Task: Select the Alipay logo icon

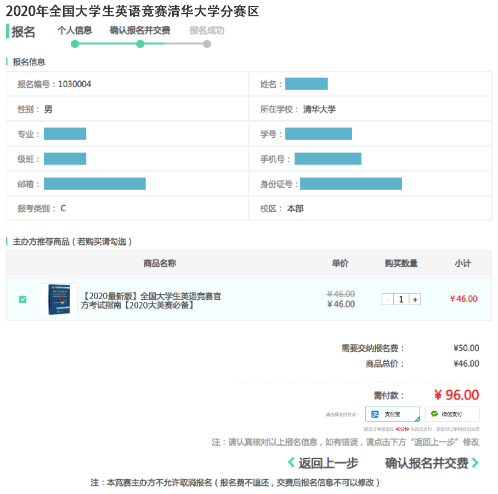Action: [x=375, y=414]
